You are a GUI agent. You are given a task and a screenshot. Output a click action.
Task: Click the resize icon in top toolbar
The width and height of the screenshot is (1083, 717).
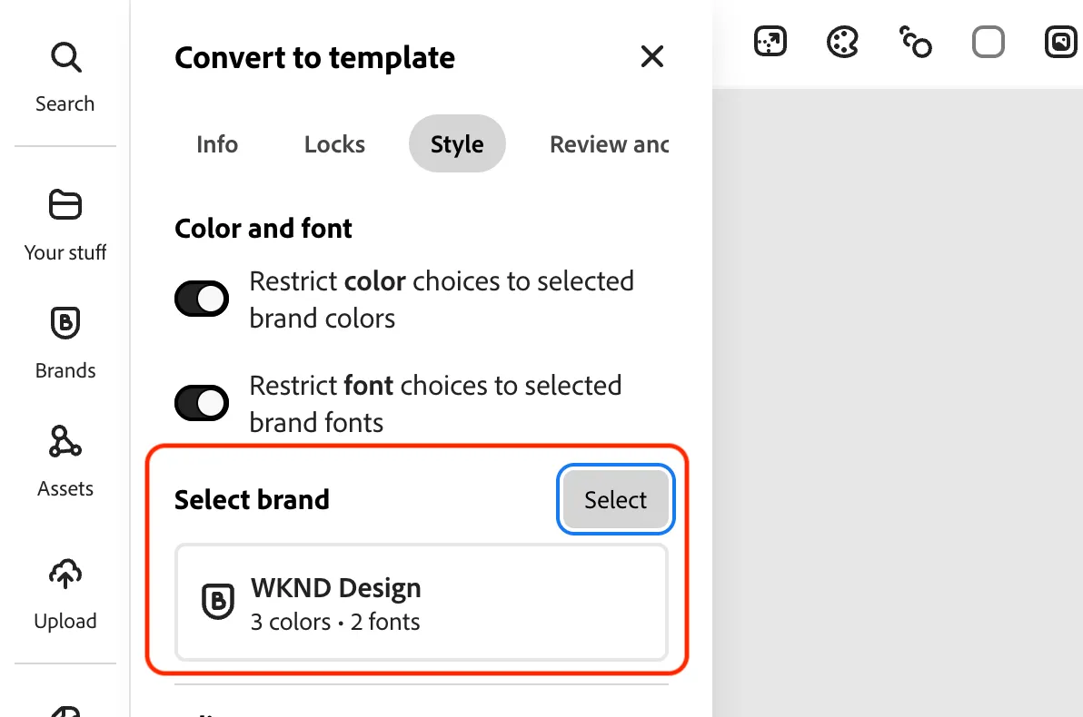tap(770, 42)
